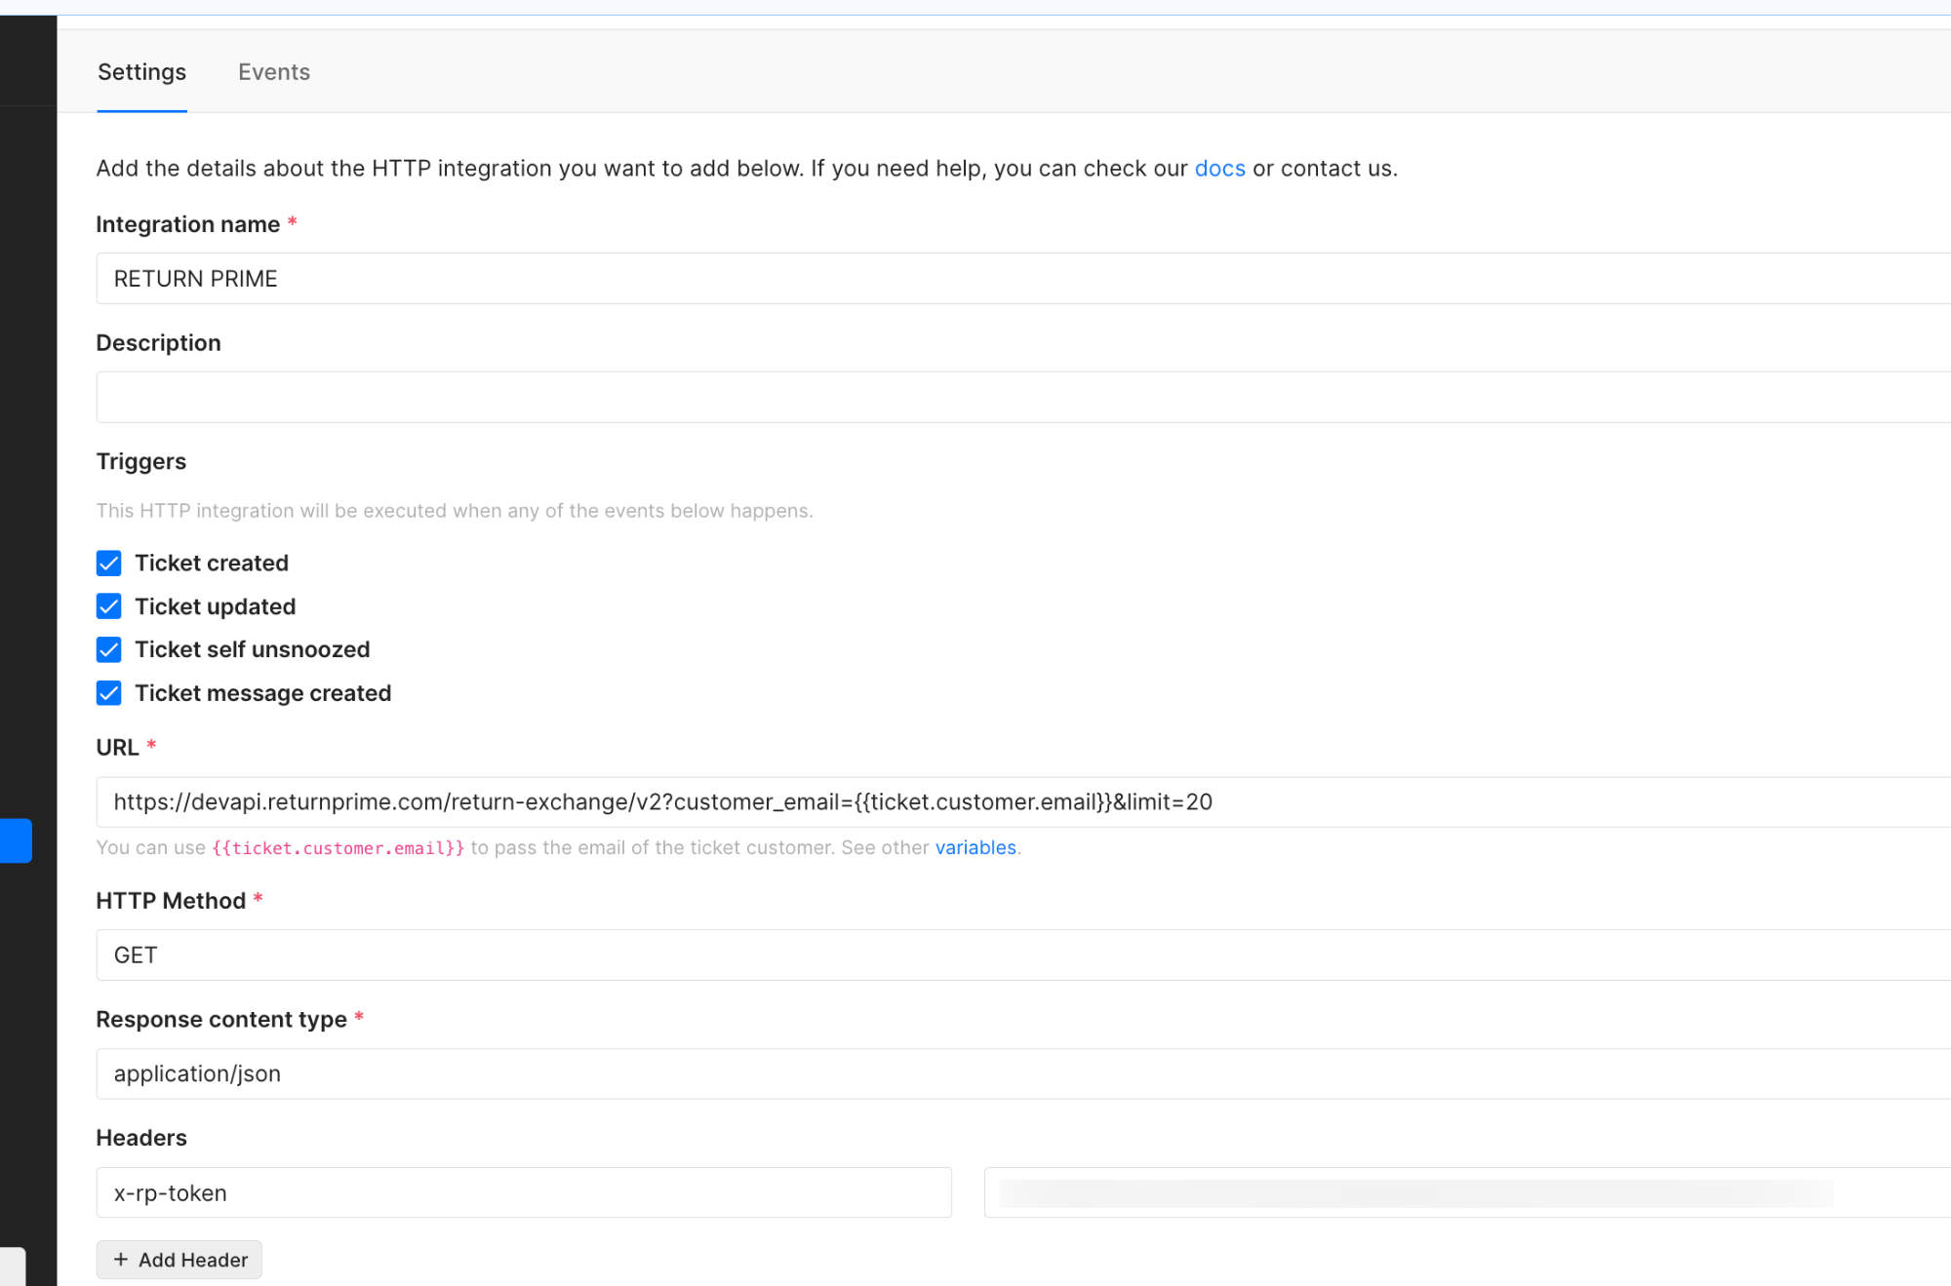Viewport: 1951px width, 1286px height.
Task: Open the docs link
Action: point(1219,169)
